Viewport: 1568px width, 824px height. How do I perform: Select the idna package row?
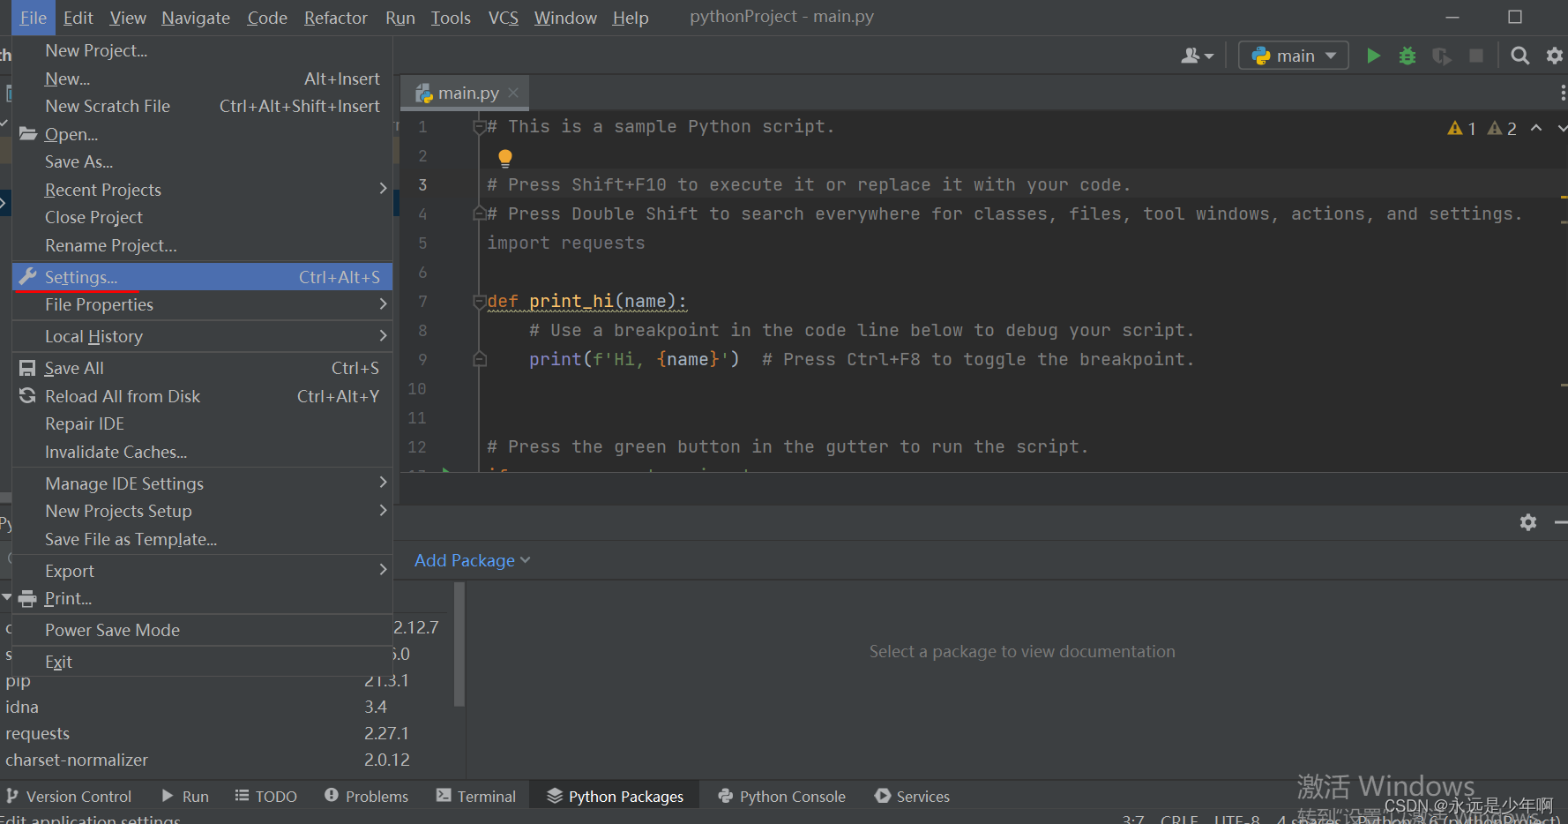click(227, 707)
